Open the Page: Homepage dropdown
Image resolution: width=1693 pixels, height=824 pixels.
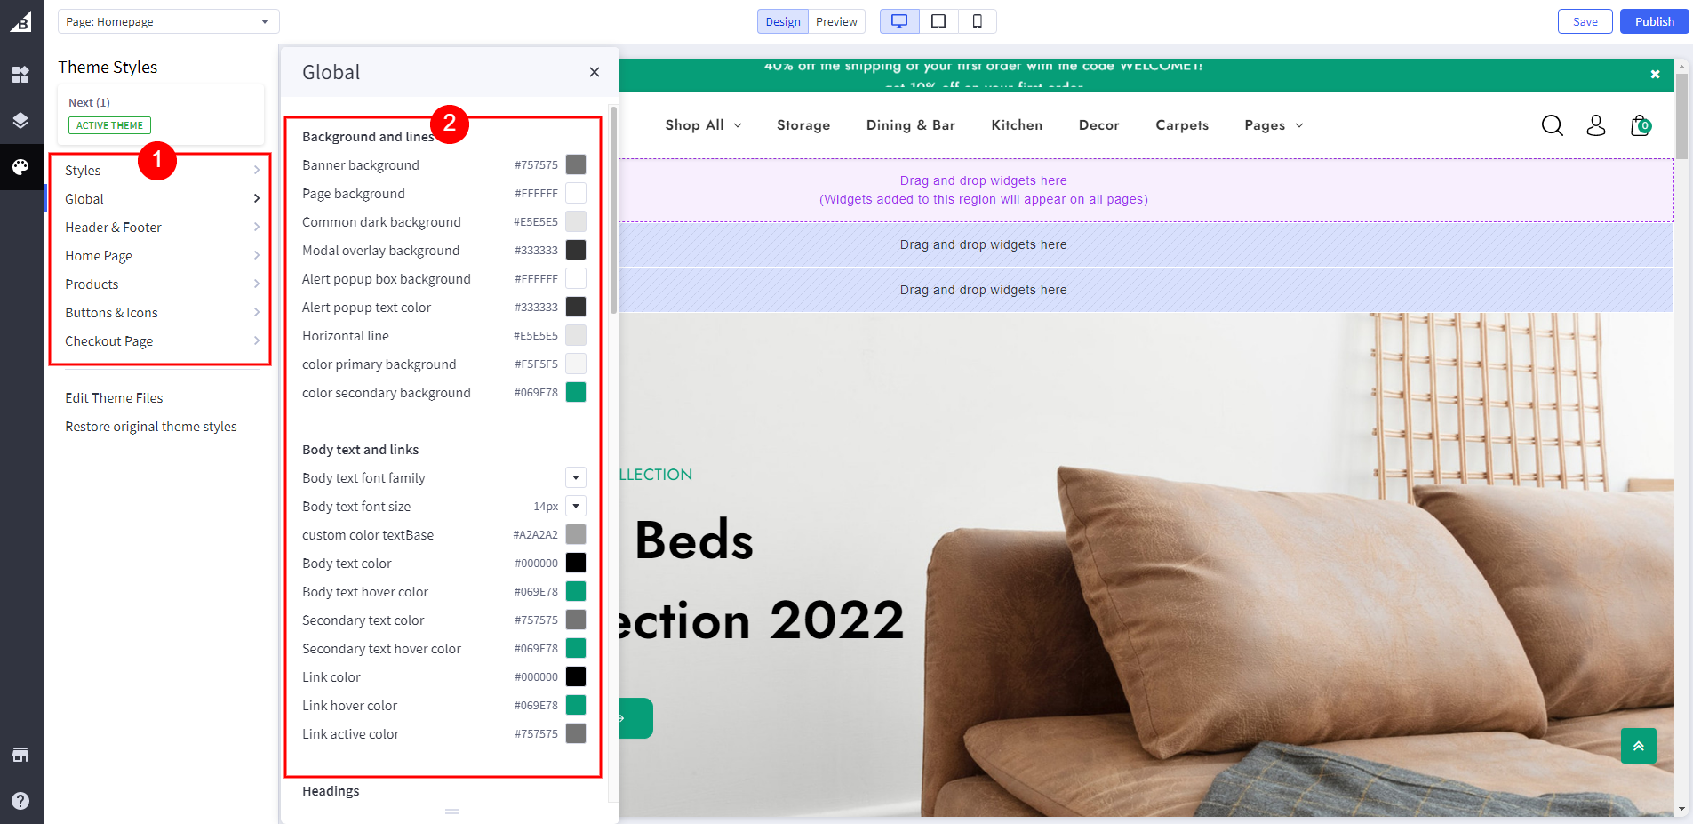(x=168, y=21)
